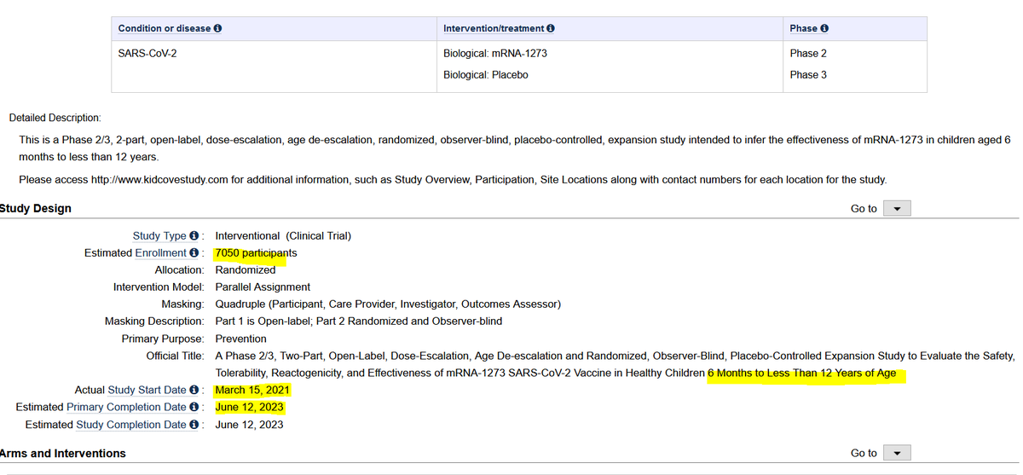Click the info icon next to Estimated Enrollment
Viewport: 1023px width, 475px height.
point(194,253)
